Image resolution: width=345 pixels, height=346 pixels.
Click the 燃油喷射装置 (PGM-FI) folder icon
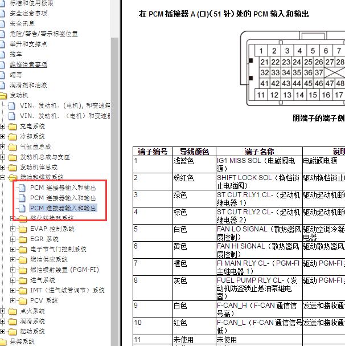(23, 270)
